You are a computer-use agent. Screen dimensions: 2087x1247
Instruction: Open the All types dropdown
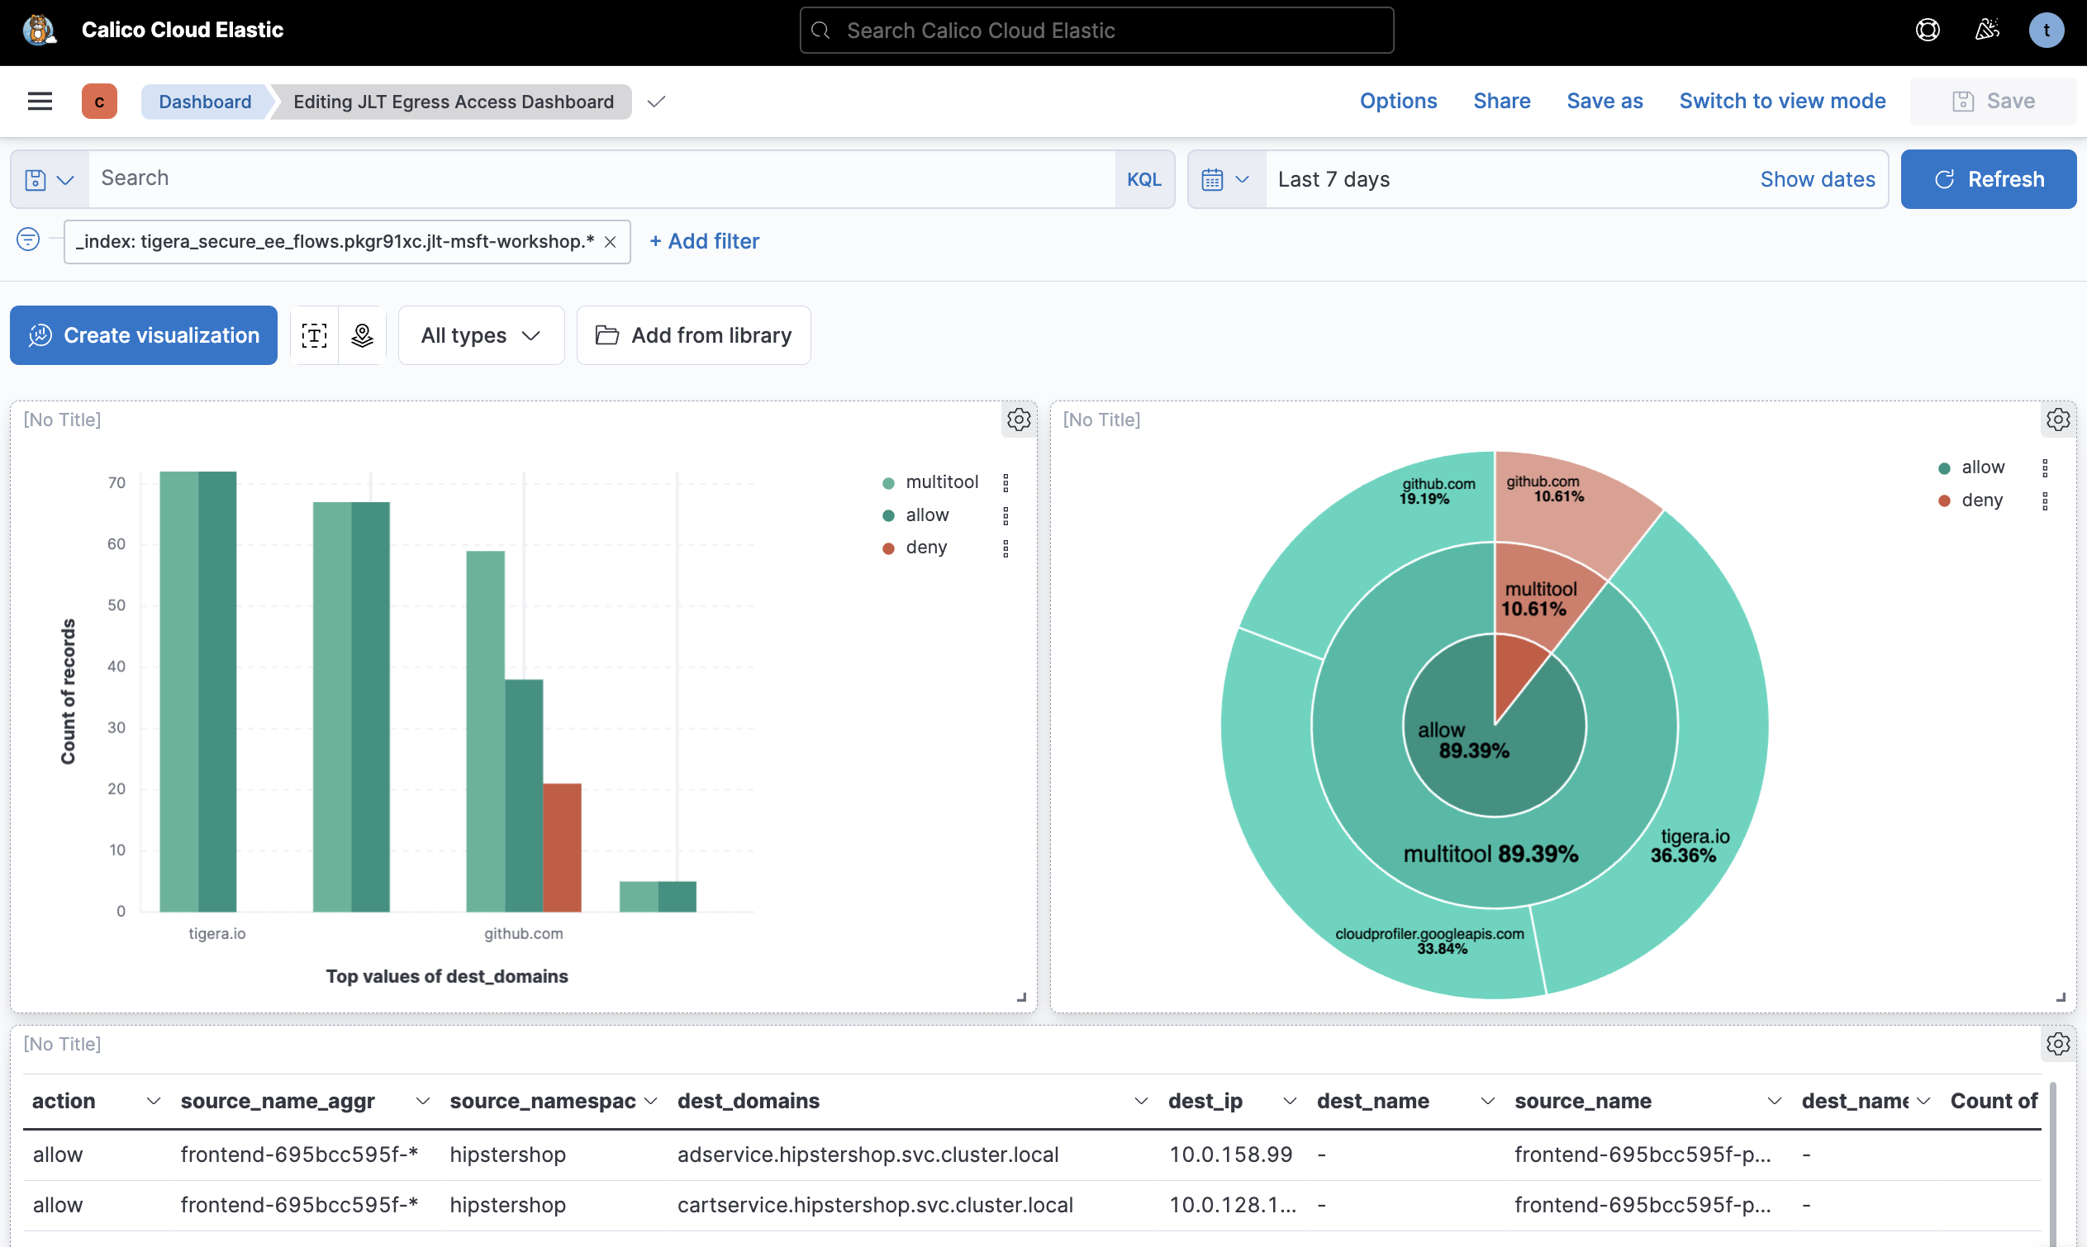[480, 334]
